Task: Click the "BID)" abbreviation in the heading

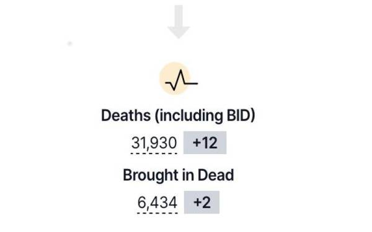Action: [241, 116]
